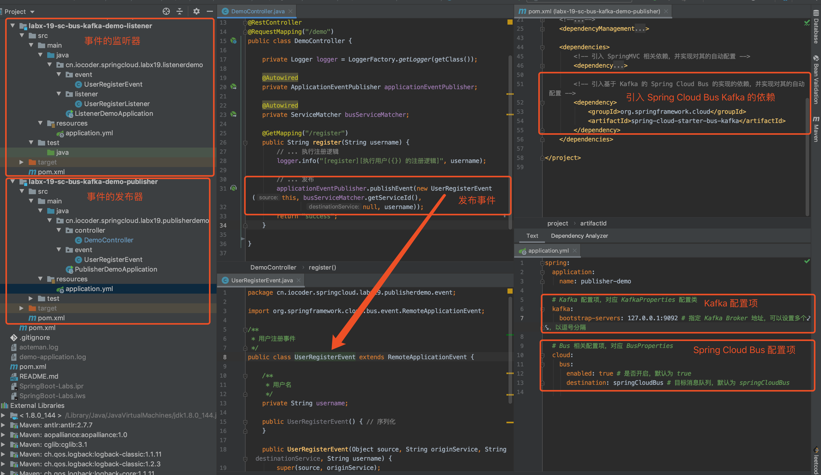The image size is (821, 475).
Task: Fold the dependencyManagement block on line 25
Action: pos(542,29)
